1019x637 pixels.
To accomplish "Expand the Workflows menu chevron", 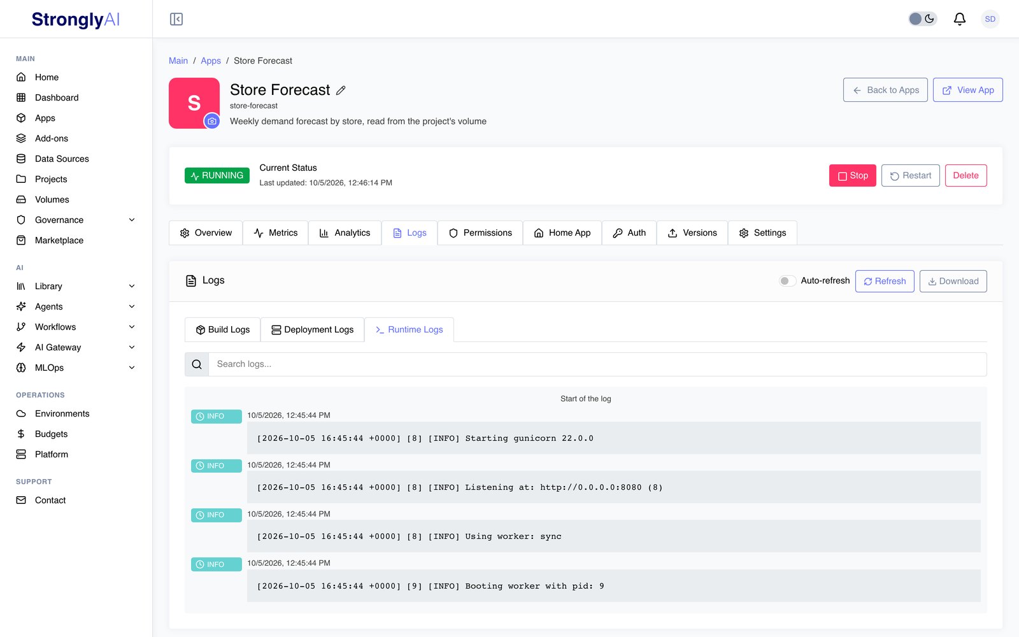I will [132, 327].
